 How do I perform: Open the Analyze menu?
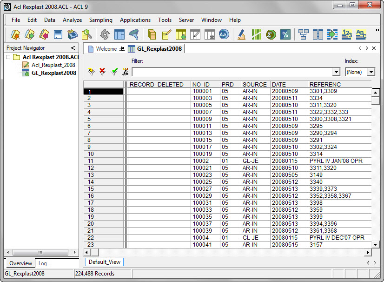[x=72, y=20]
